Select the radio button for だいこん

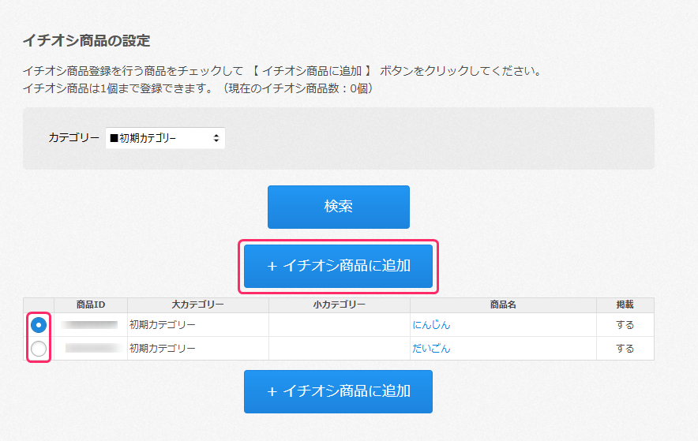point(39,349)
